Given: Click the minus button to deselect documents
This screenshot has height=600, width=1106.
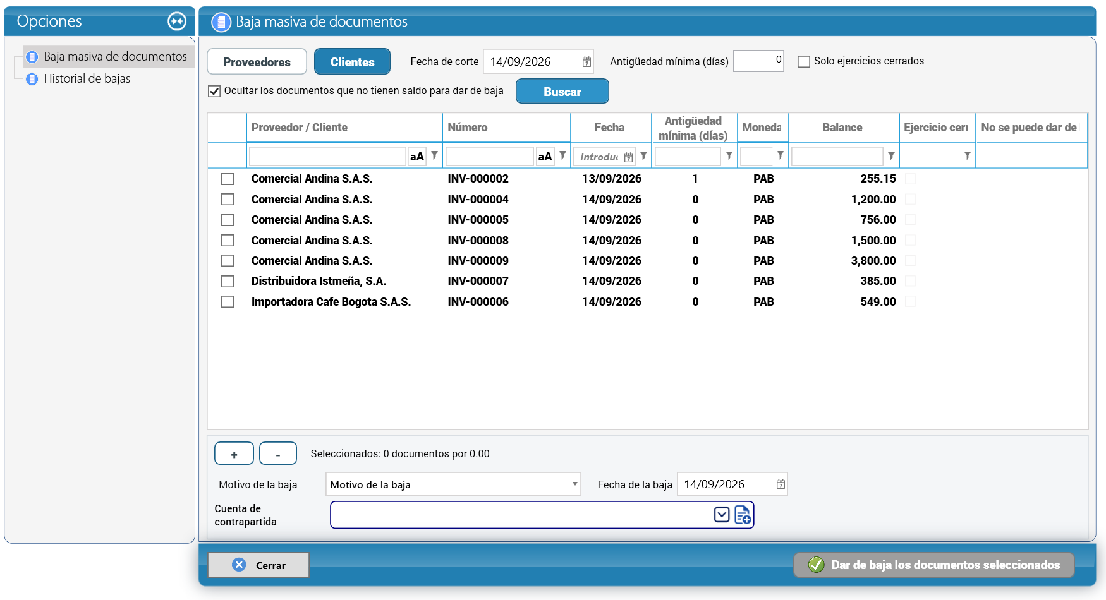Looking at the screenshot, I should click(278, 453).
